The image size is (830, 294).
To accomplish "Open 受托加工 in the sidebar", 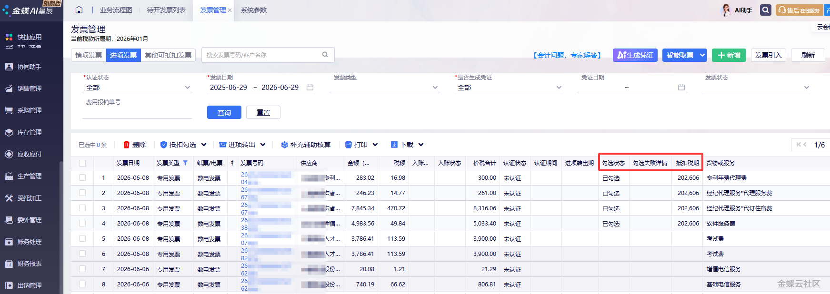I will pyautogui.click(x=30, y=198).
